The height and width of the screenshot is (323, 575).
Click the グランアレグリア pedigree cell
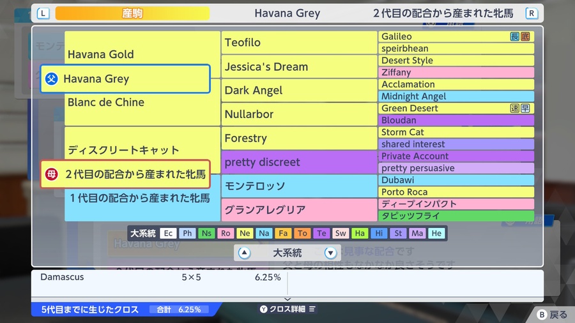tap(299, 210)
